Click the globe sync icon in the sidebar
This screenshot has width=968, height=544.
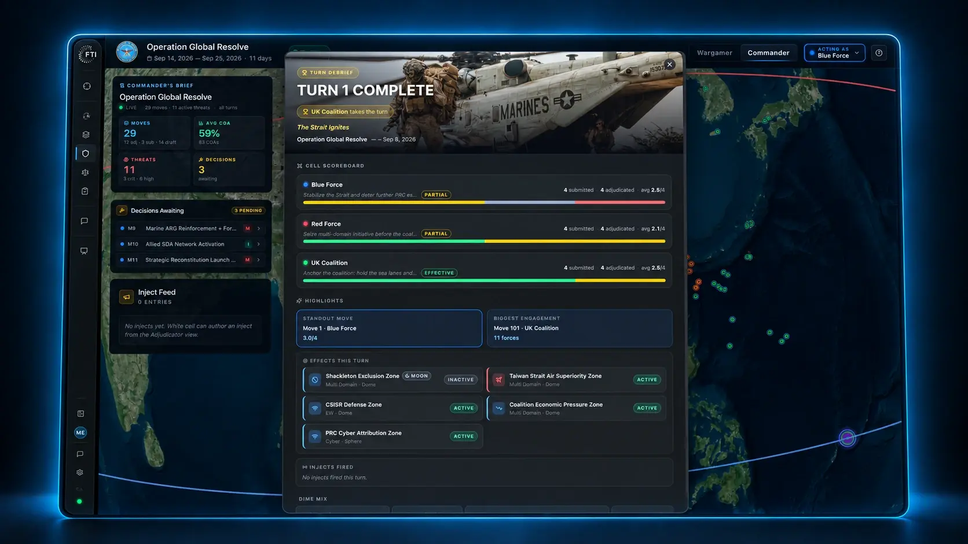point(86,116)
